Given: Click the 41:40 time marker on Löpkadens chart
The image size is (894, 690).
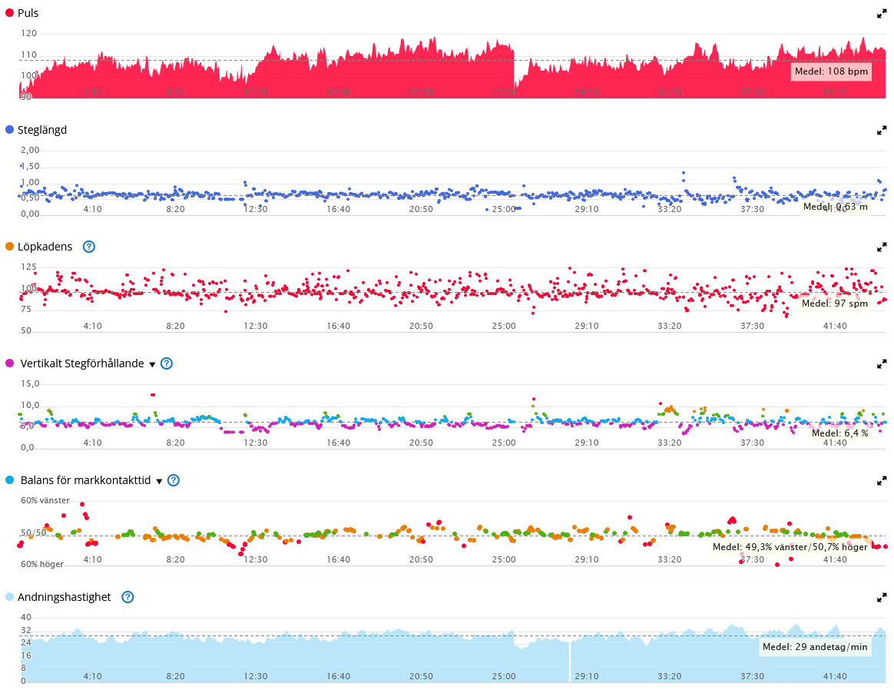Looking at the screenshot, I should point(835,327).
